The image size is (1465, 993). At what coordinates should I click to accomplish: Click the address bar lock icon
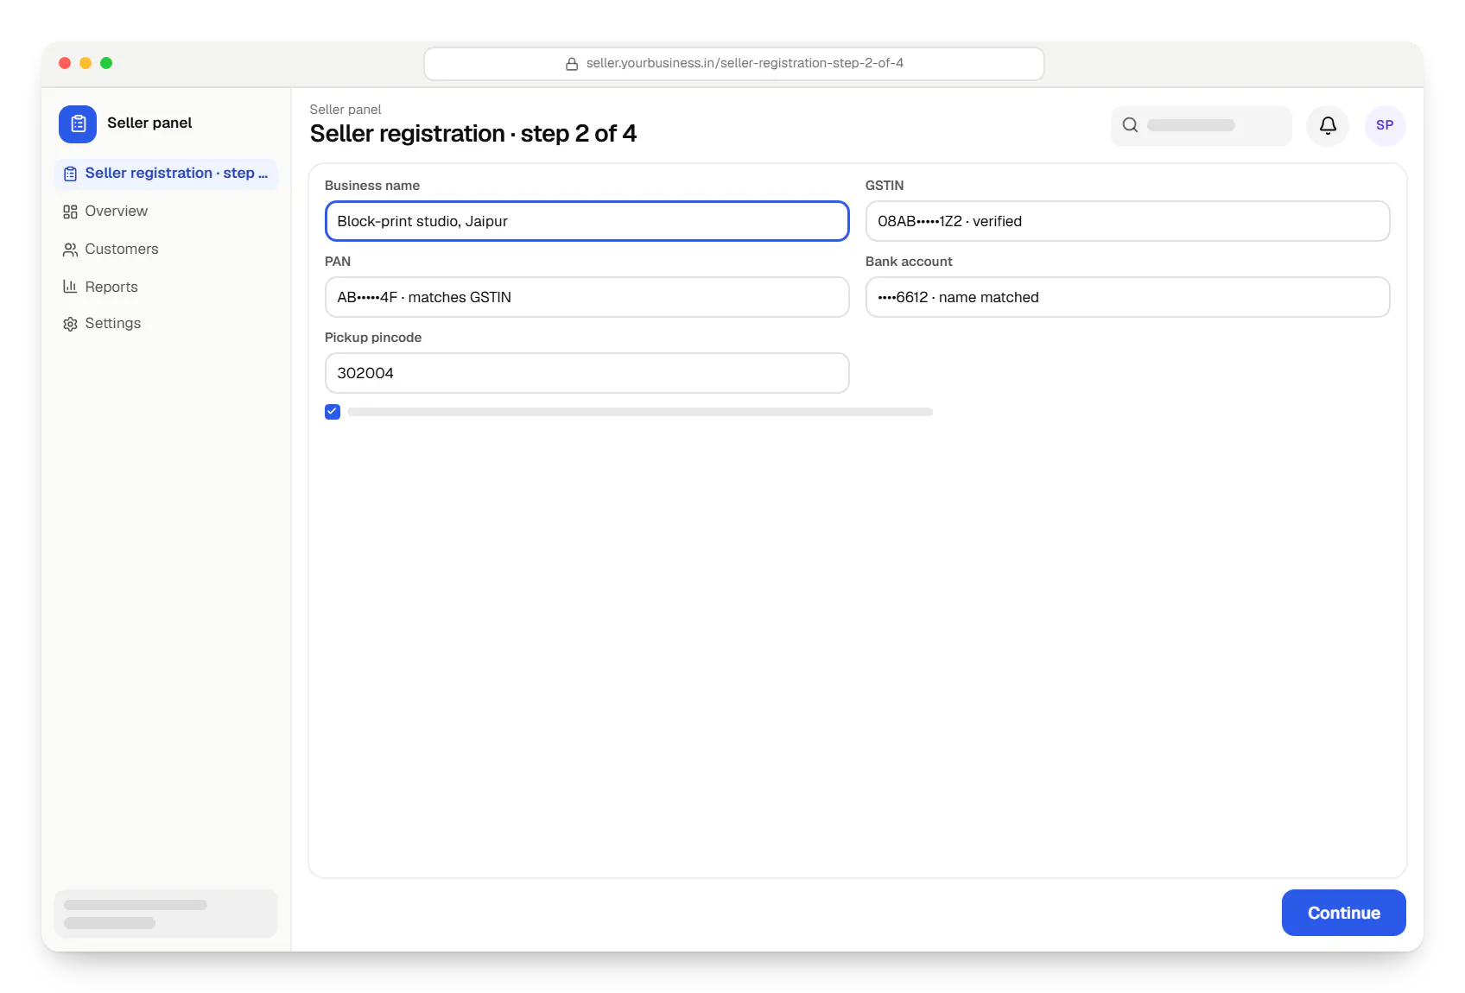click(x=572, y=64)
